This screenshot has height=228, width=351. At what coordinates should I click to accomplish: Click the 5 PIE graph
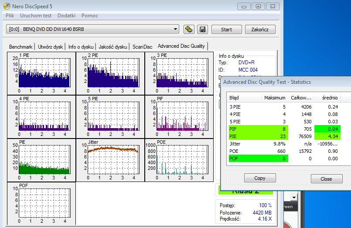pos(110,117)
